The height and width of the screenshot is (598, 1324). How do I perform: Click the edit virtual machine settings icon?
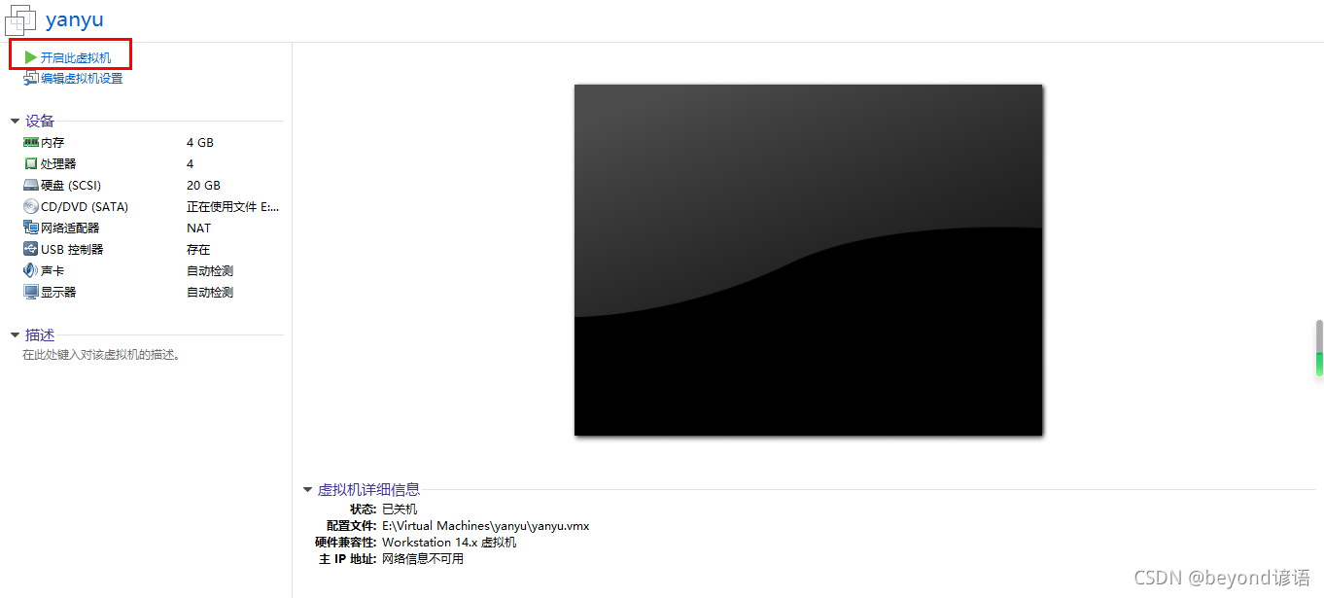[x=31, y=78]
